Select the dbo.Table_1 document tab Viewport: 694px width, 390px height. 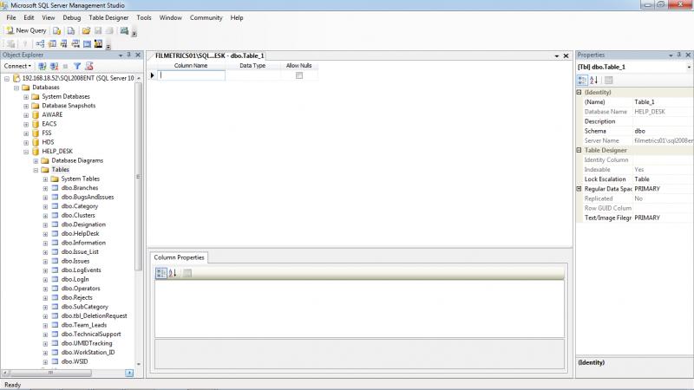[209, 55]
